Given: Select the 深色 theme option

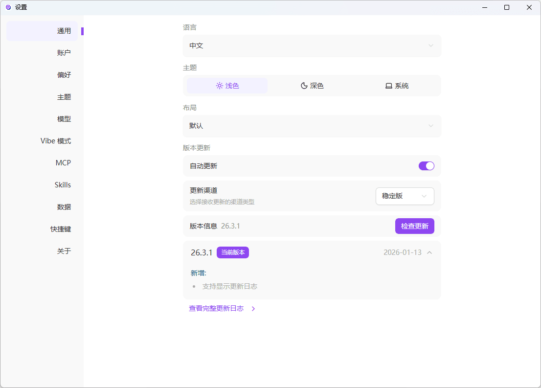Looking at the screenshot, I should [312, 86].
